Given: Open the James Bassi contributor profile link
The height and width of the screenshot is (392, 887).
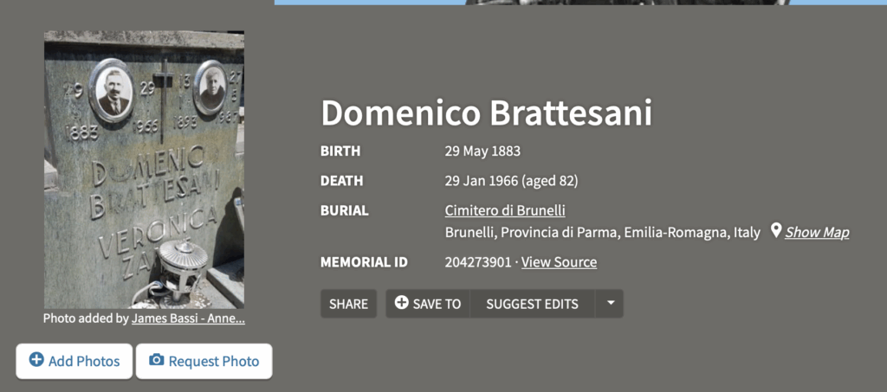Looking at the screenshot, I should click(x=188, y=318).
